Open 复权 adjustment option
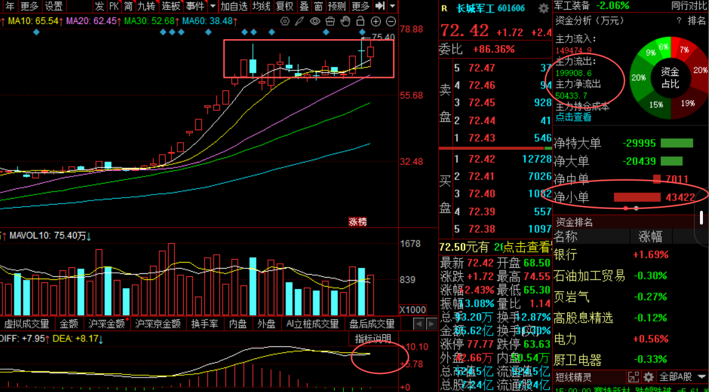The image size is (709, 392). pyautogui.click(x=285, y=6)
